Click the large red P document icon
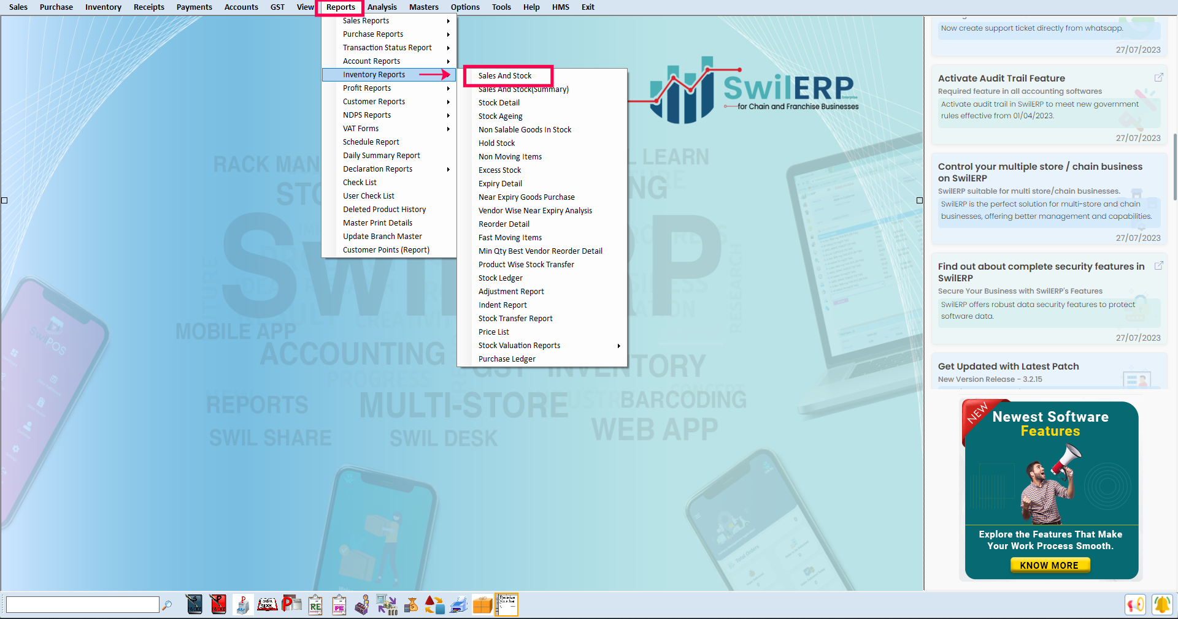The image size is (1178, 619). click(x=291, y=605)
